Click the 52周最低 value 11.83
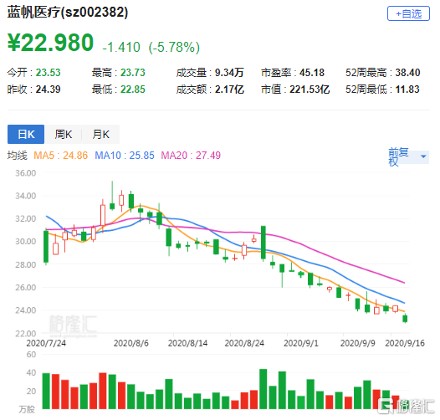 tap(407, 90)
